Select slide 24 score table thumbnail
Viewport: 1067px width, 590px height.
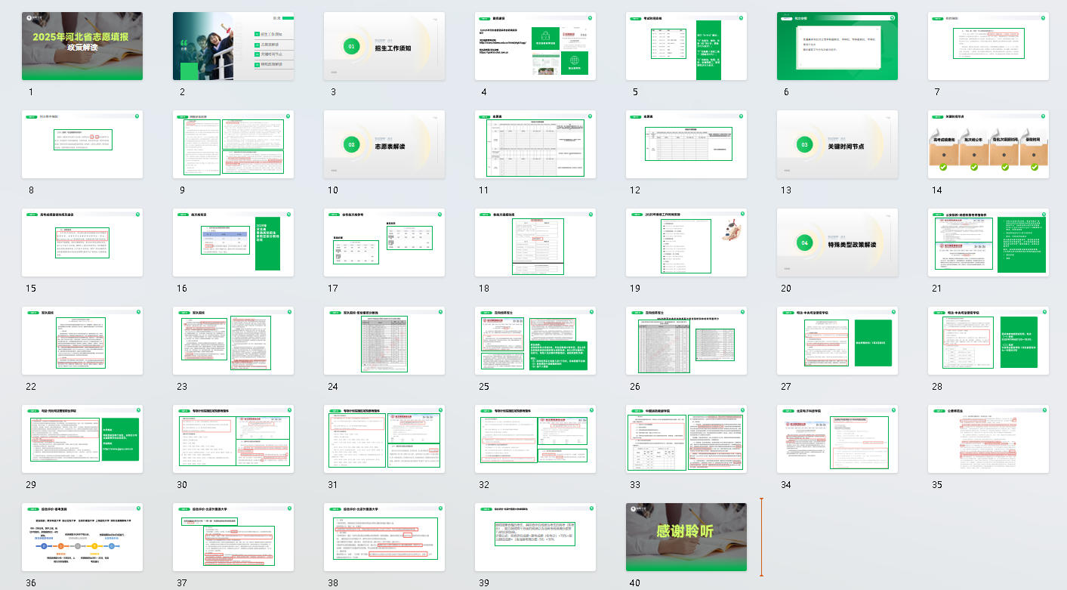[384, 341]
